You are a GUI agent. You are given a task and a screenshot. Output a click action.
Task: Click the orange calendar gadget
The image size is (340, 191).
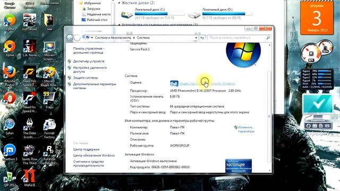317,18
